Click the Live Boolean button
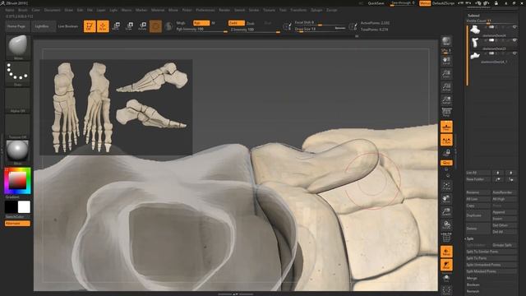Image resolution: width=526 pixels, height=296 pixels. (68, 26)
